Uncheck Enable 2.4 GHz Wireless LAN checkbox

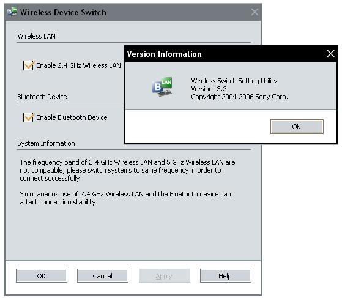tap(28, 65)
